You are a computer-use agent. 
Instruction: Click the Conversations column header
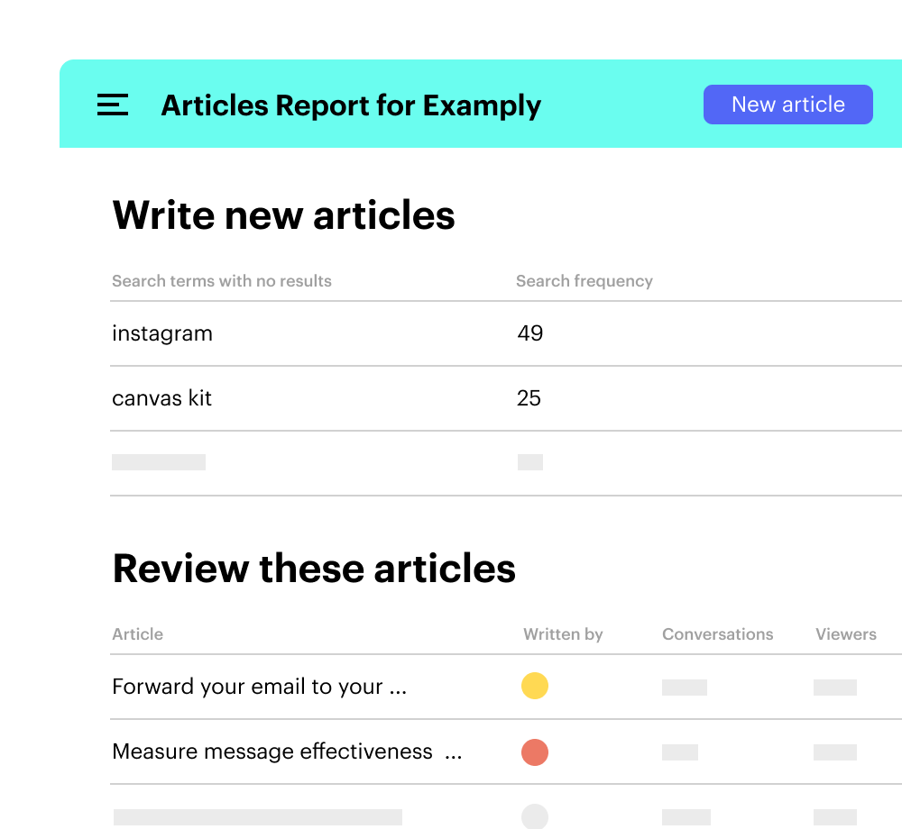click(x=717, y=634)
